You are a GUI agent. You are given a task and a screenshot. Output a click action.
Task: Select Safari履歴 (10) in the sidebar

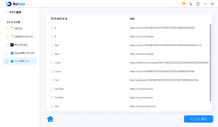[x=22, y=61]
